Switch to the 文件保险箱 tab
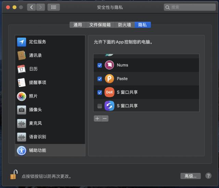The image size is (219, 188). tap(100, 25)
